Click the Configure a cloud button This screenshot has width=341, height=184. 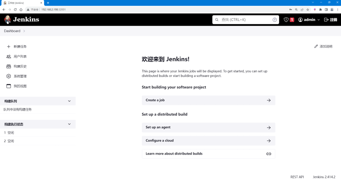[x=208, y=141]
